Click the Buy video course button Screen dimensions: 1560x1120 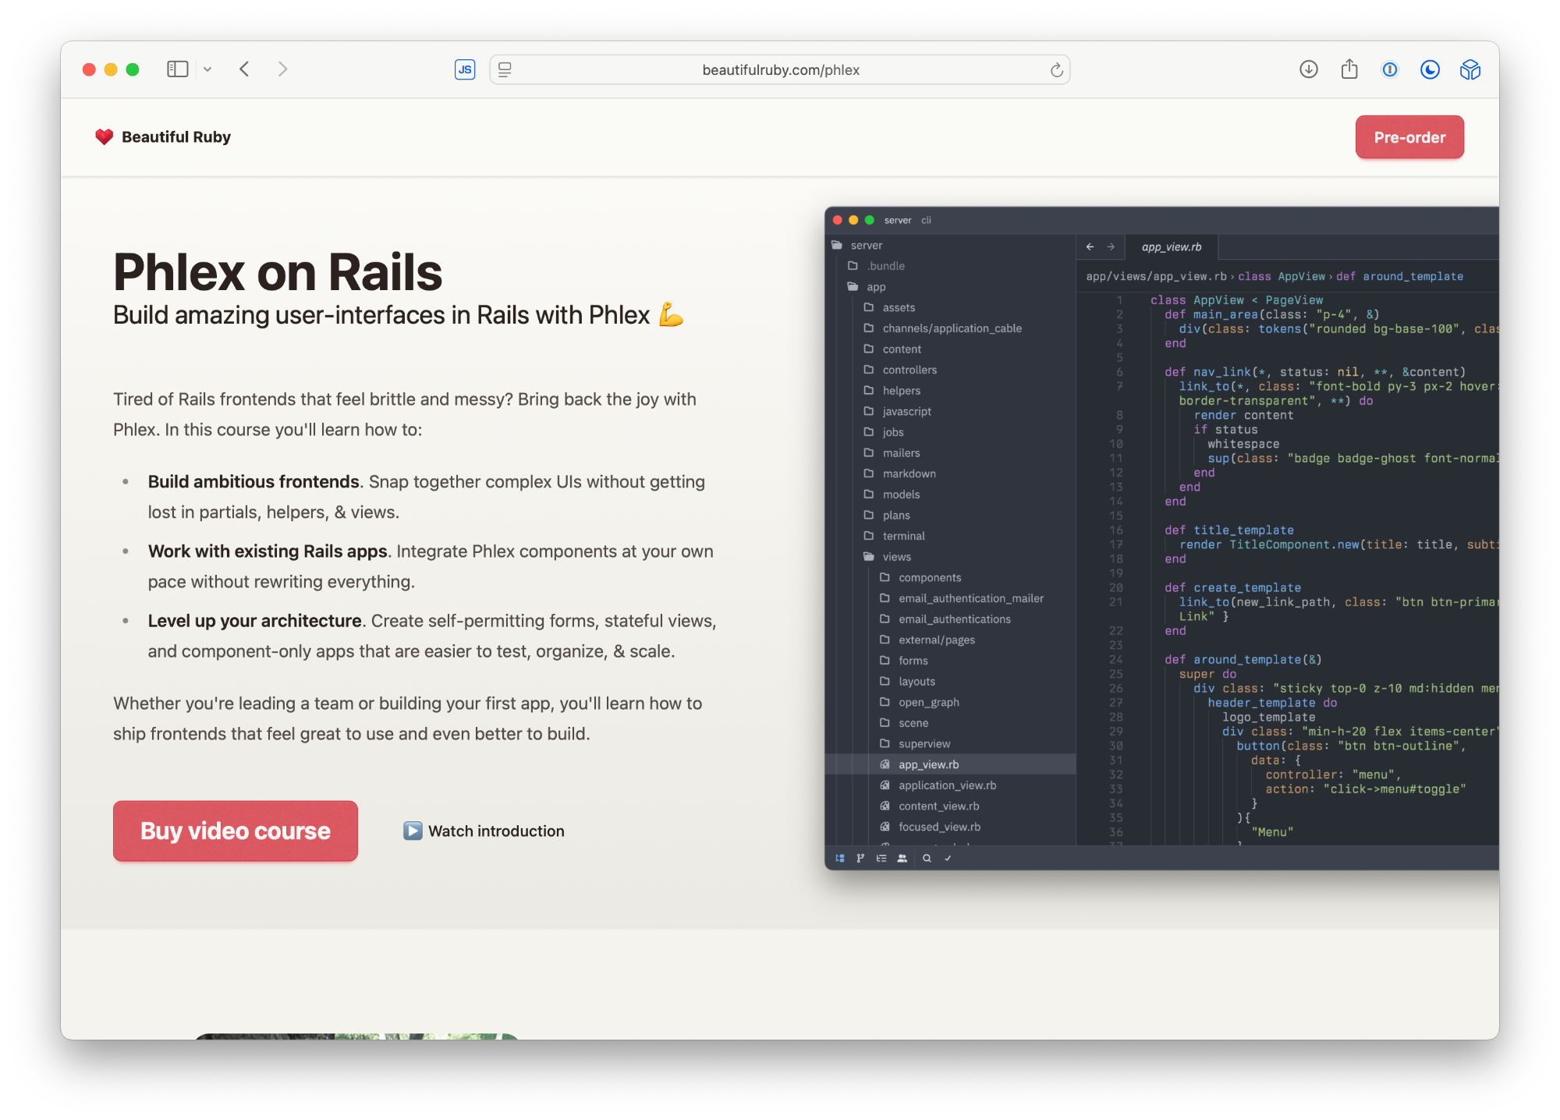click(x=235, y=831)
